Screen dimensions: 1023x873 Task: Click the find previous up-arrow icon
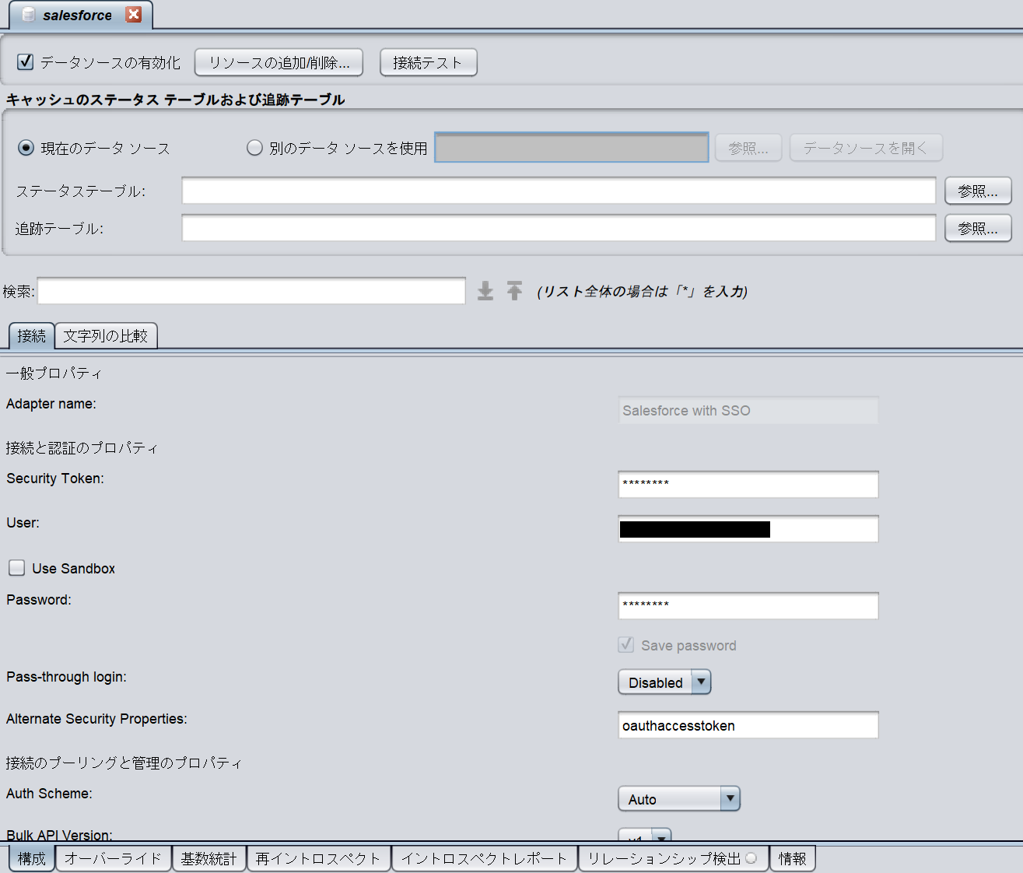tap(514, 291)
